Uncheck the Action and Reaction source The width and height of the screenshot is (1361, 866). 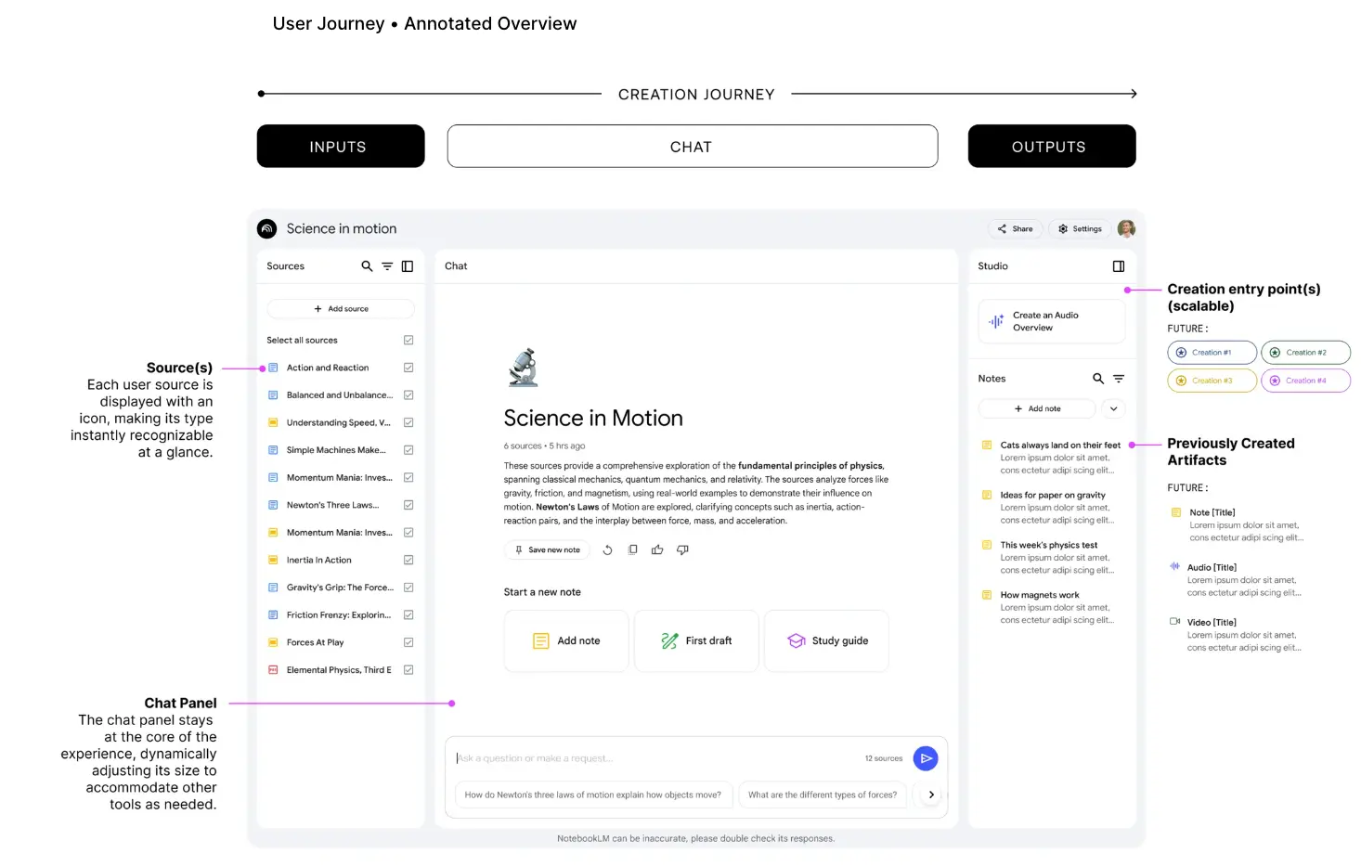[408, 368]
